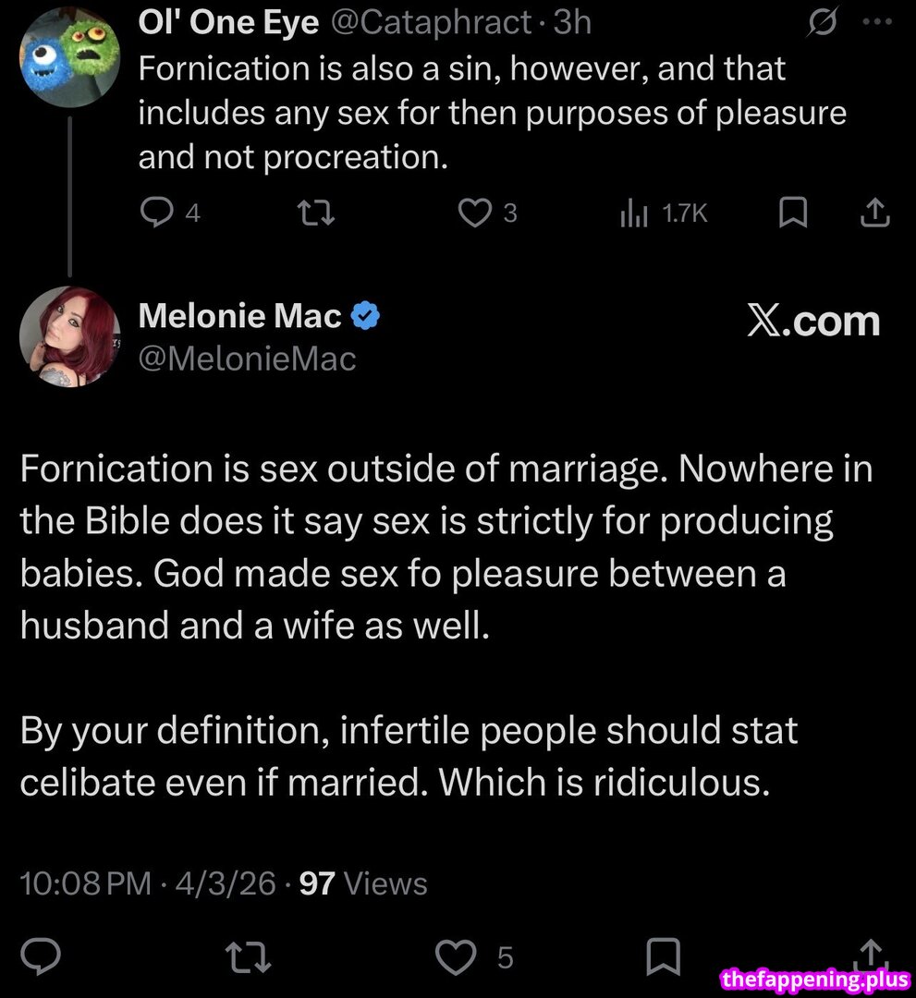
Task: Like Ol' One Eye's post
Action: click(475, 213)
